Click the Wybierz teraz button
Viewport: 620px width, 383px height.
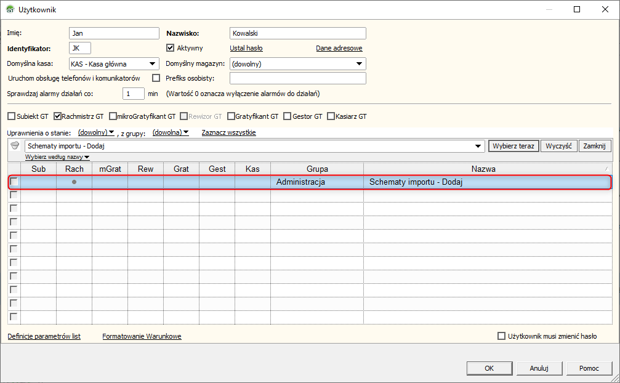[x=513, y=146]
